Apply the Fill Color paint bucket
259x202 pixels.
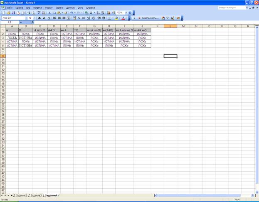(x=116, y=18)
